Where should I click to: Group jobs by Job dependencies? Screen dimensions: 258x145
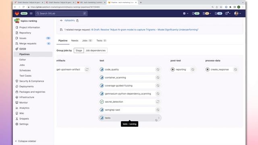(96, 50)
